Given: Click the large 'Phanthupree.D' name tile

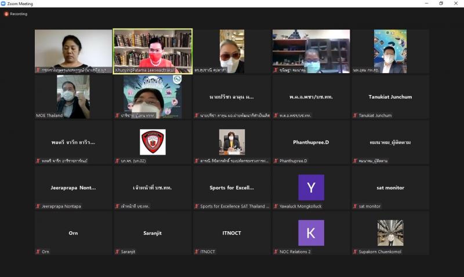Looking at the screenshot, I should 311,142.
